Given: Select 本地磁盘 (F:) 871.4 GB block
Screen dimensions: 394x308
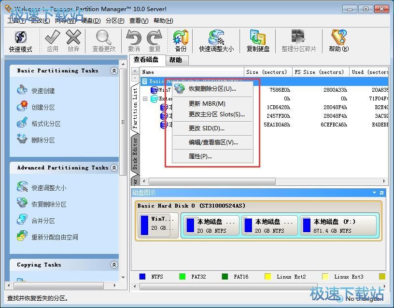Looking at the screenshot, I should pos(338,225).
